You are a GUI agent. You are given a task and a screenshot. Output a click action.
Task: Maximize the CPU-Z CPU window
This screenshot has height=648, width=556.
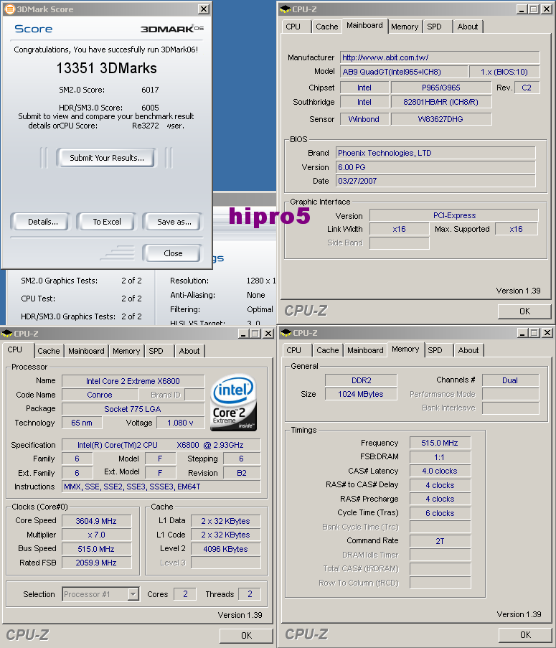(255, 333)
